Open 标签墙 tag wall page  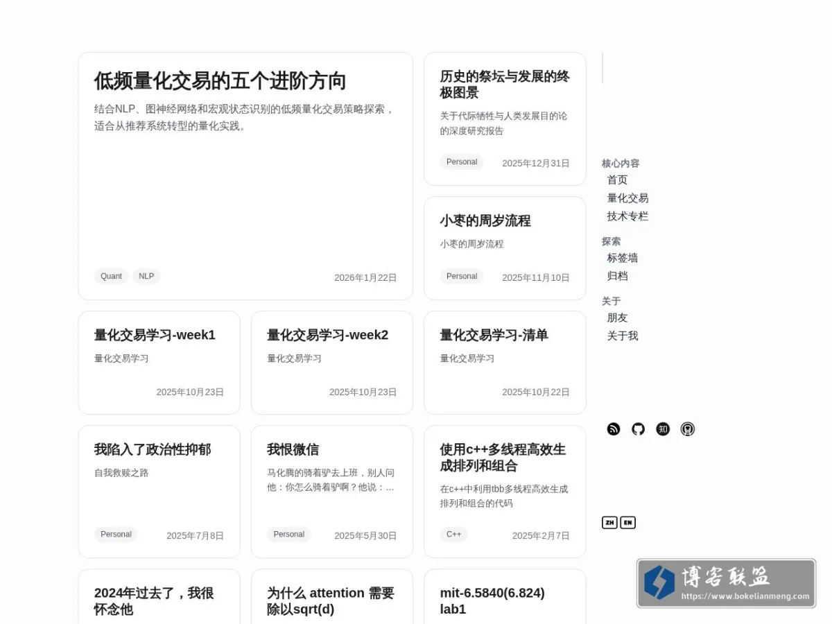tap(623, 258)
